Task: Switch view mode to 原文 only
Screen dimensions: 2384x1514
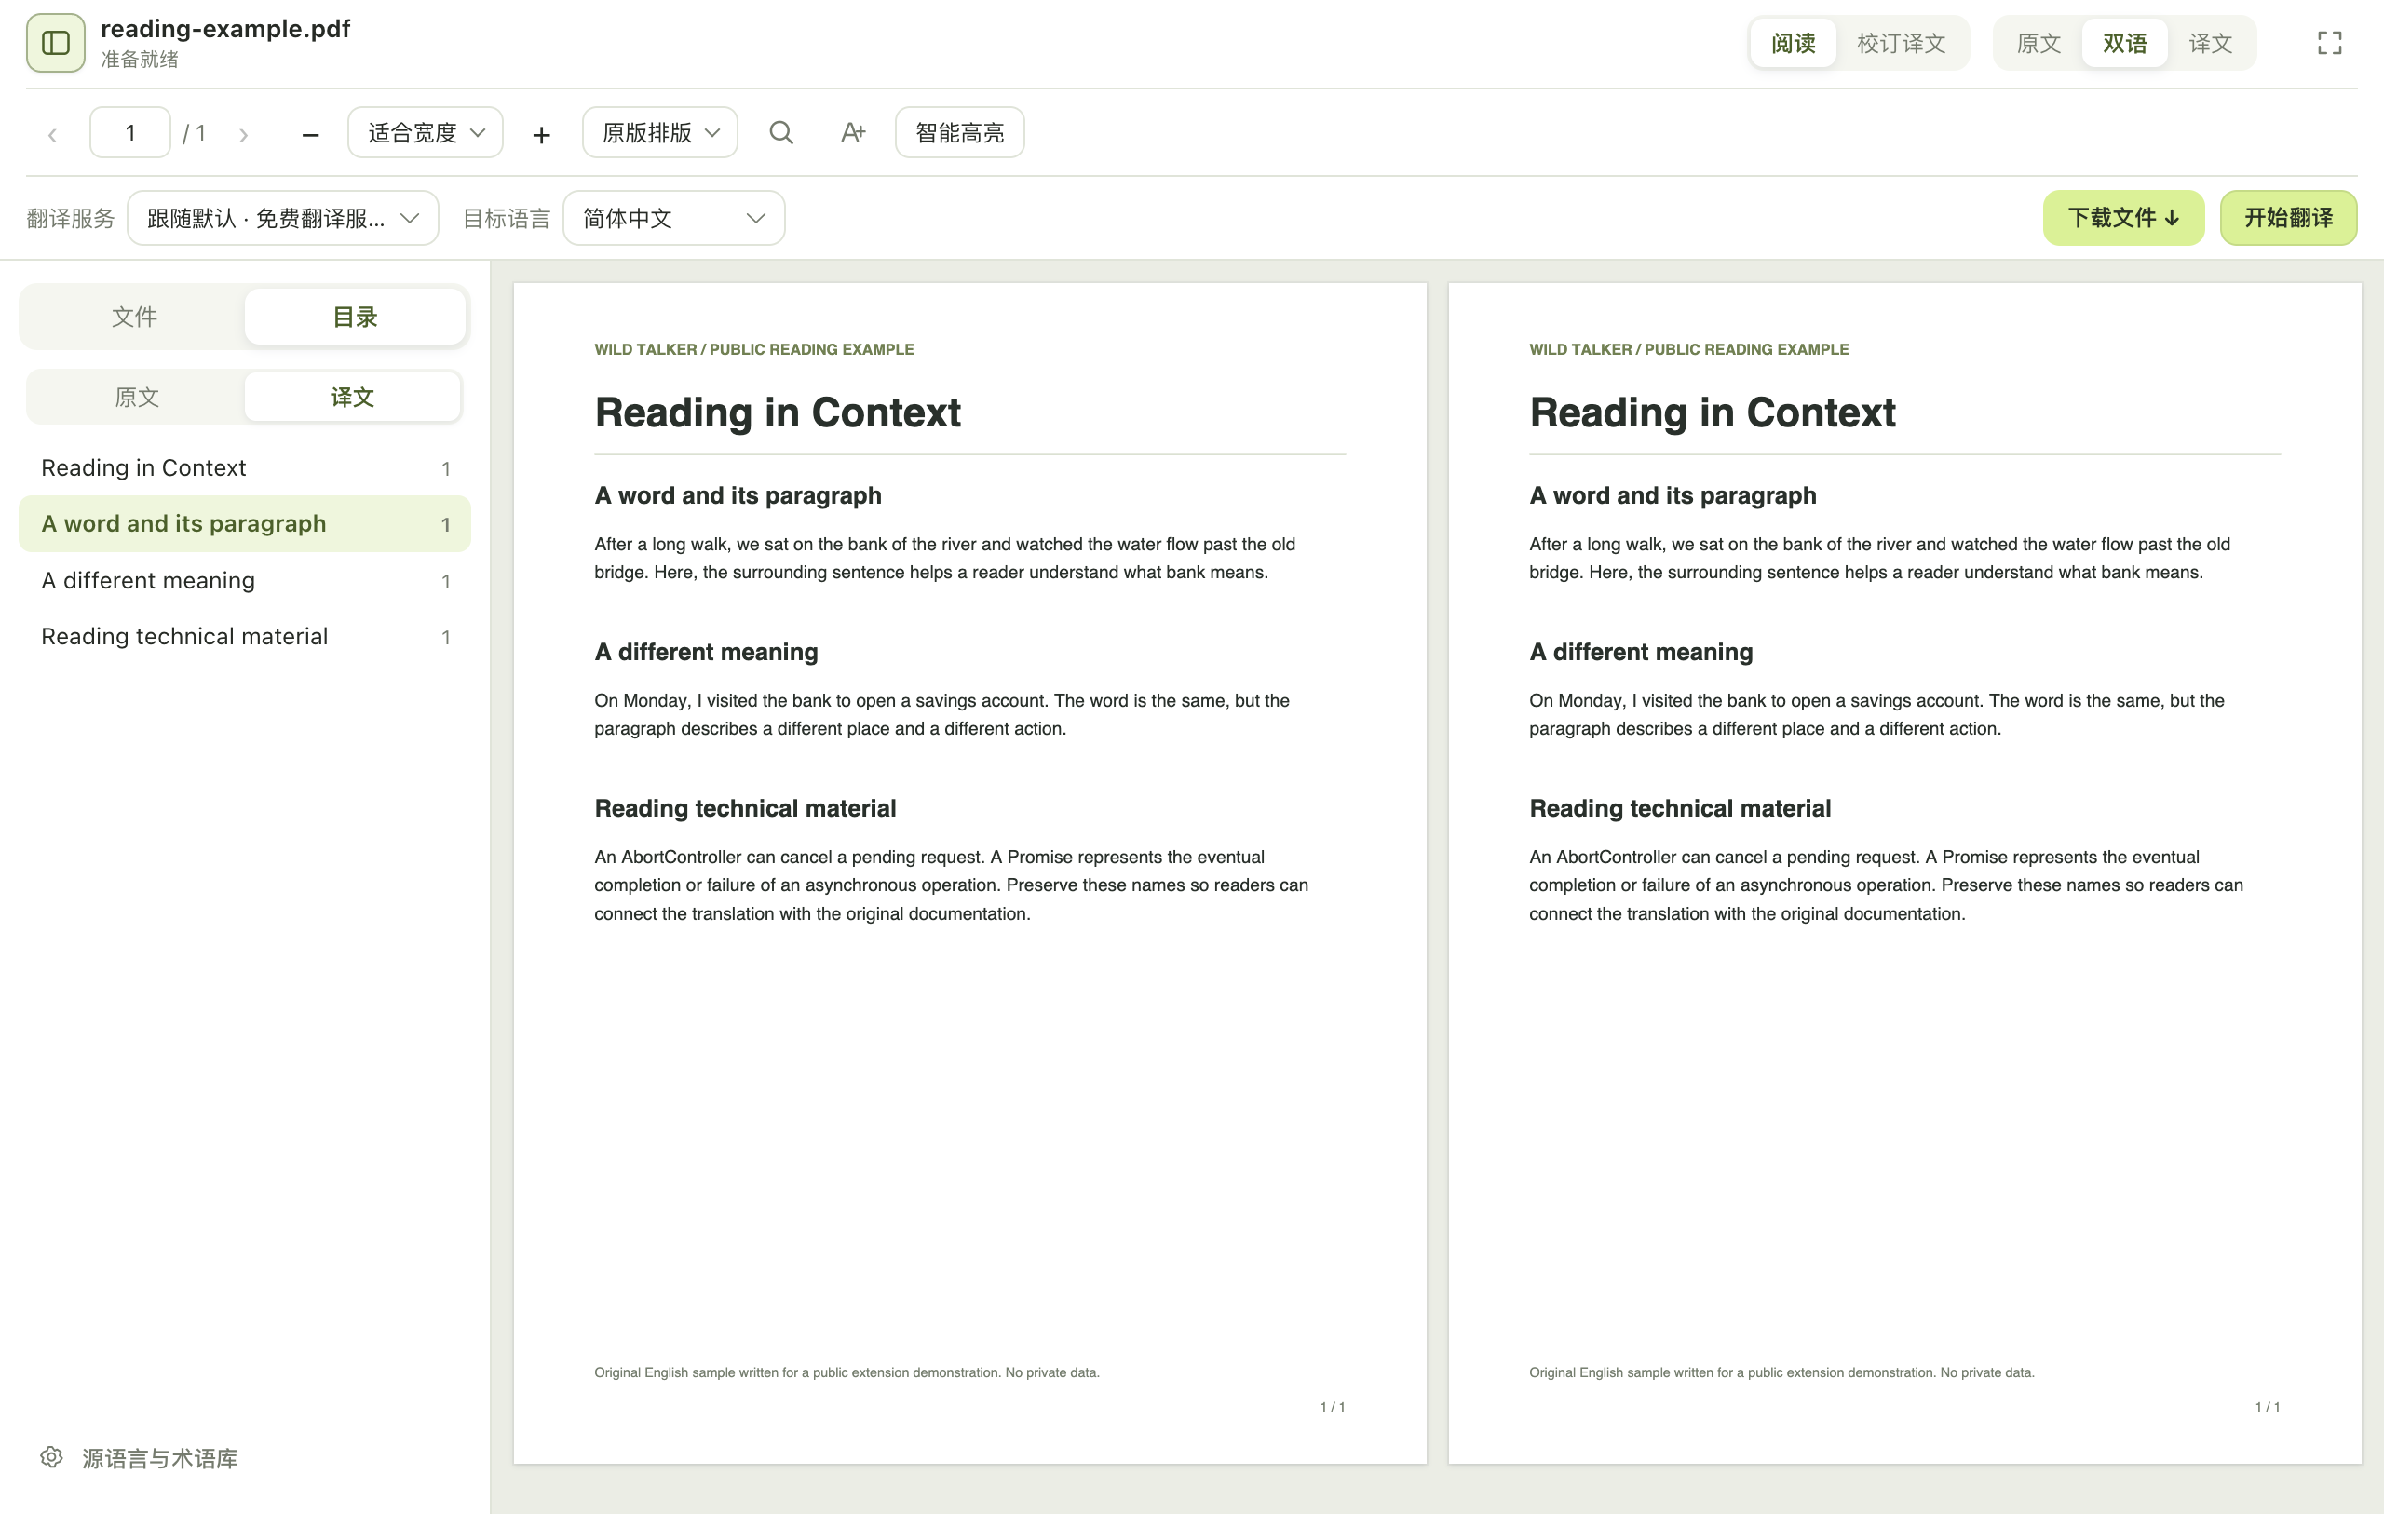Action: [2039, 43]
